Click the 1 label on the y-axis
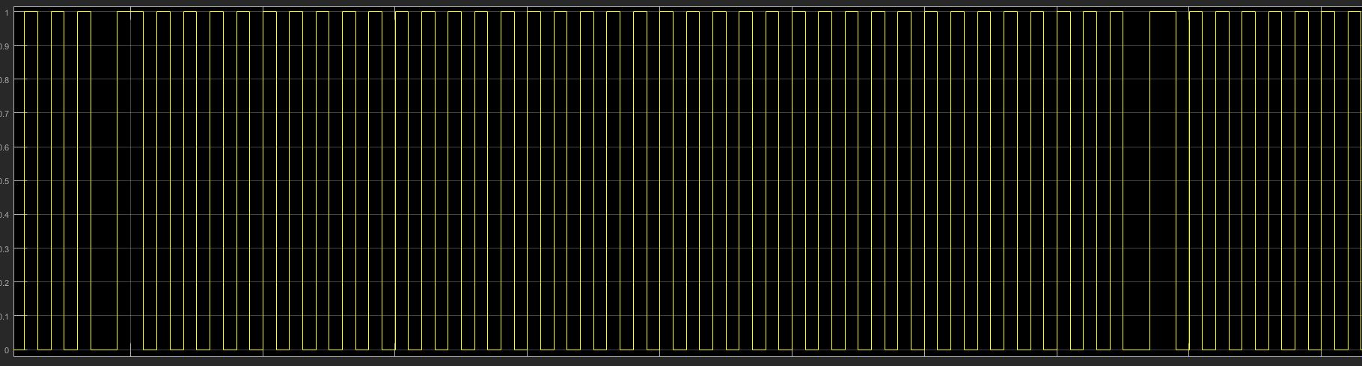The width and height of the screenshot is (1362, 366). click(x=7, y=13)
